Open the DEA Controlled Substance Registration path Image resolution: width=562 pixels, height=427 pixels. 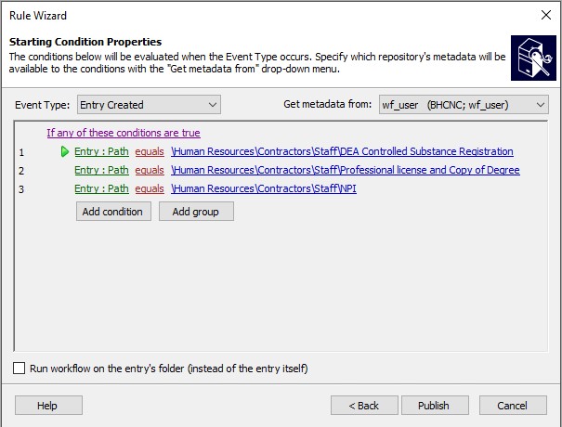(x=342, y=151)
